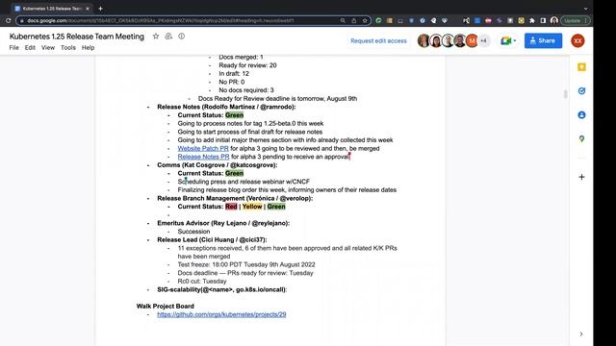Open the document info icon beside the title
Viewport: 616px width, 346px height.
tap(182, 37)
